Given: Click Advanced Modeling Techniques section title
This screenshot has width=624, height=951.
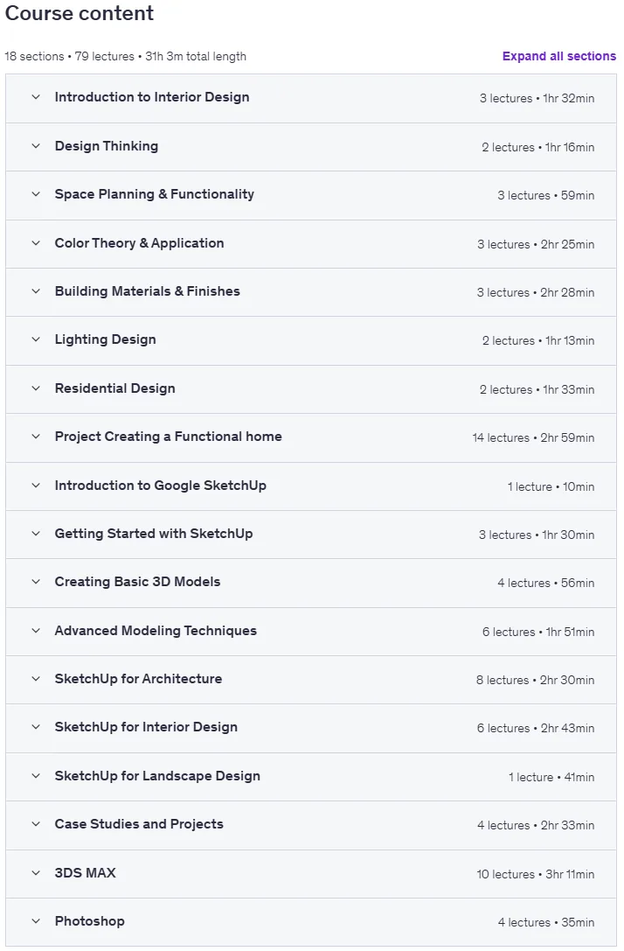Looking at the screenshot, I should click(156, 631).
